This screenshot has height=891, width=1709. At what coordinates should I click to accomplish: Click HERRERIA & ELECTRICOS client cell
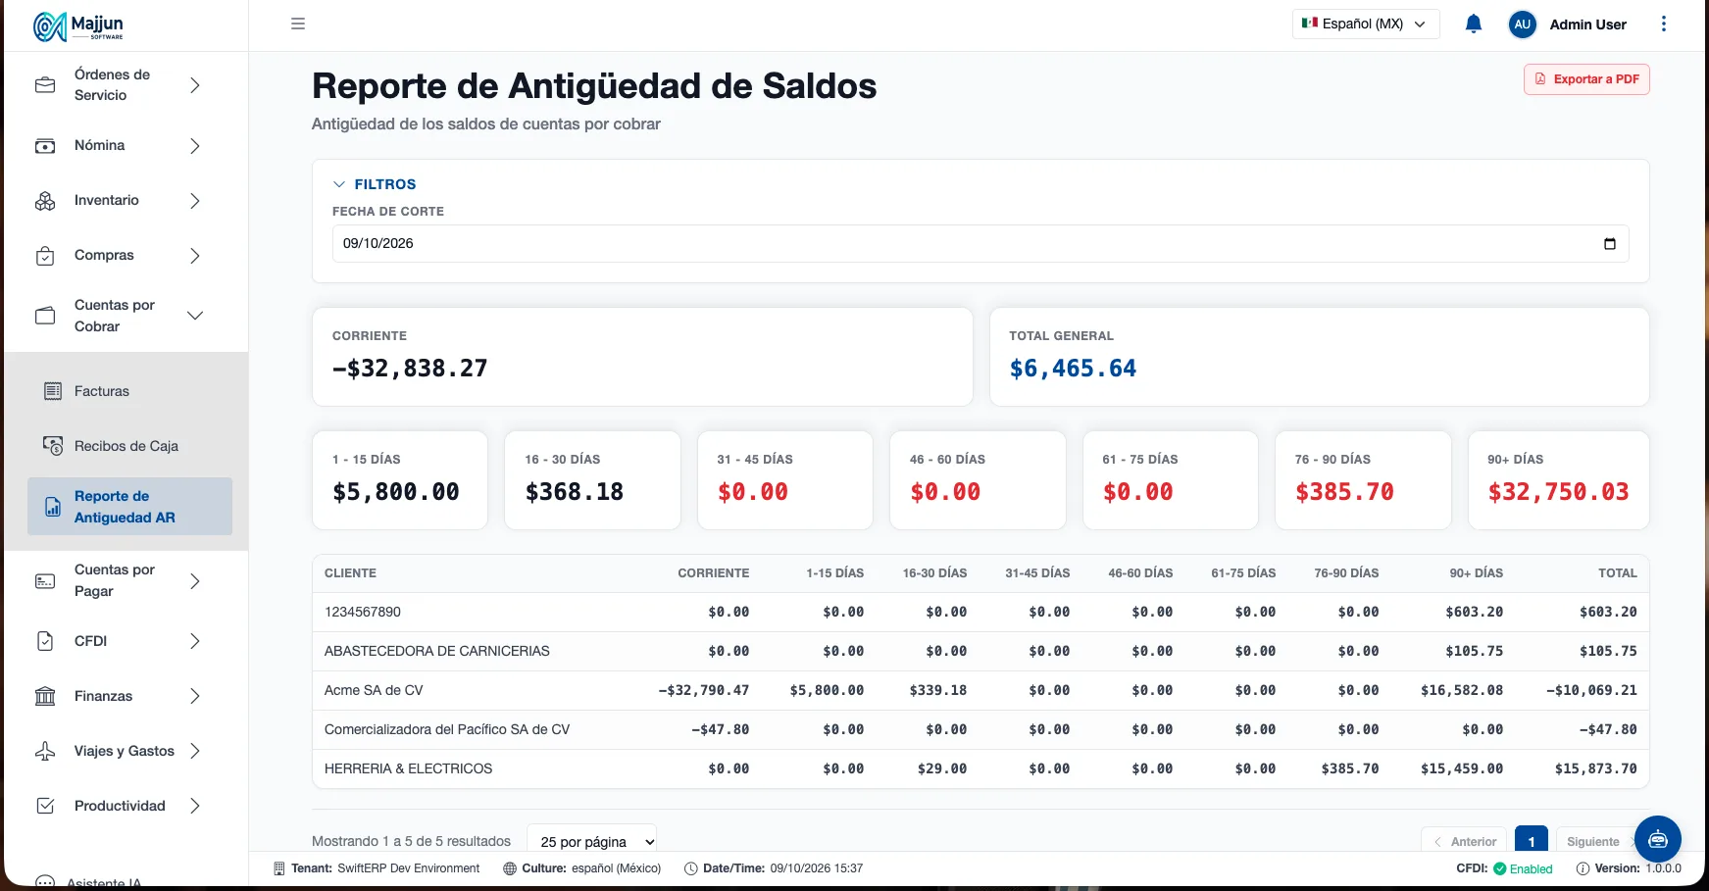point(409,768)
